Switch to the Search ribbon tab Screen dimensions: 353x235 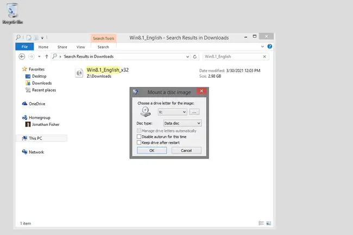(x=103, y=47)
